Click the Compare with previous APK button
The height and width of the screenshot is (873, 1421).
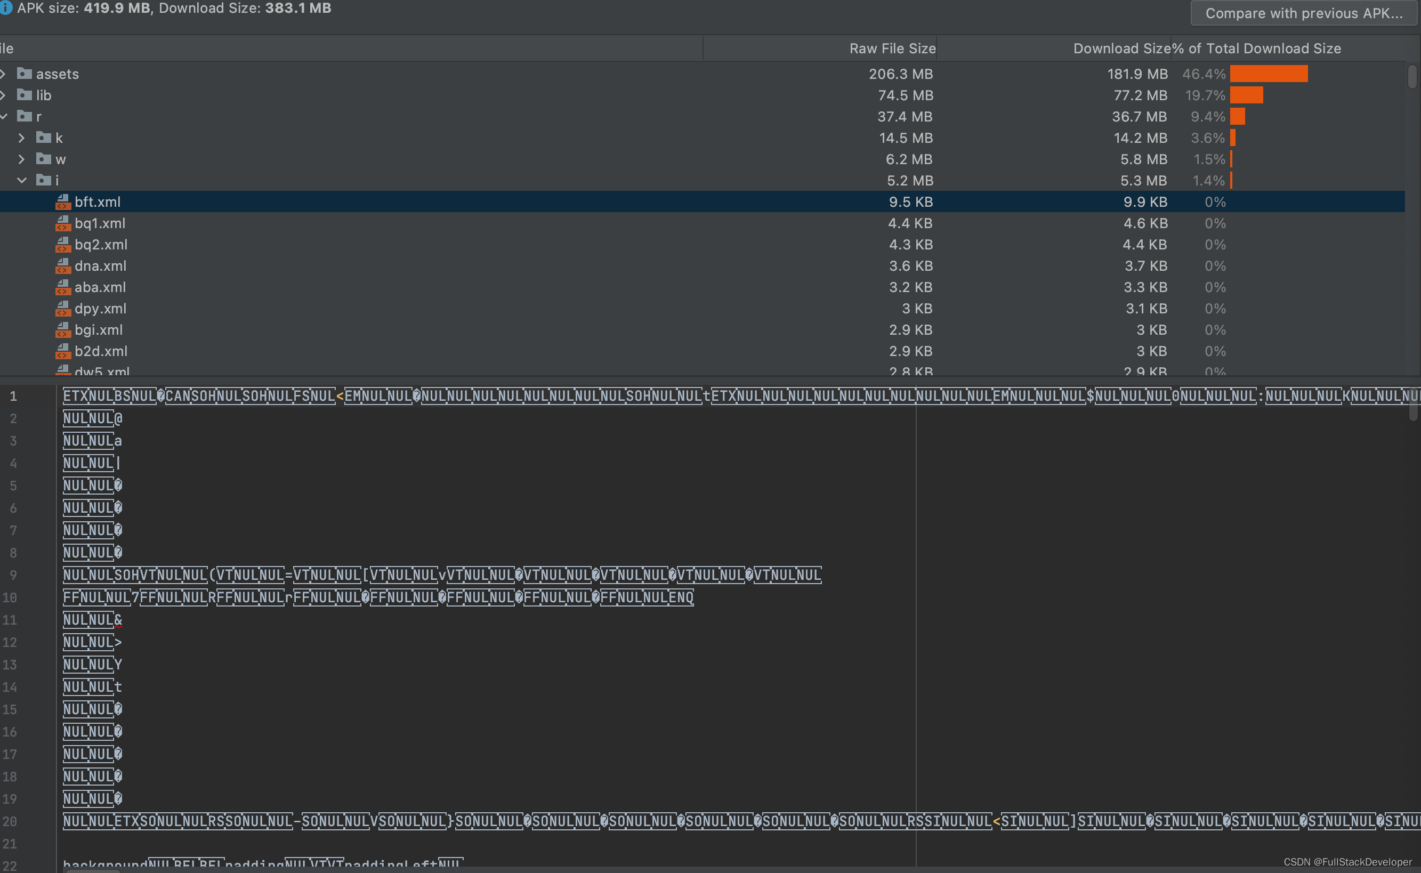tap(1303, 13)
